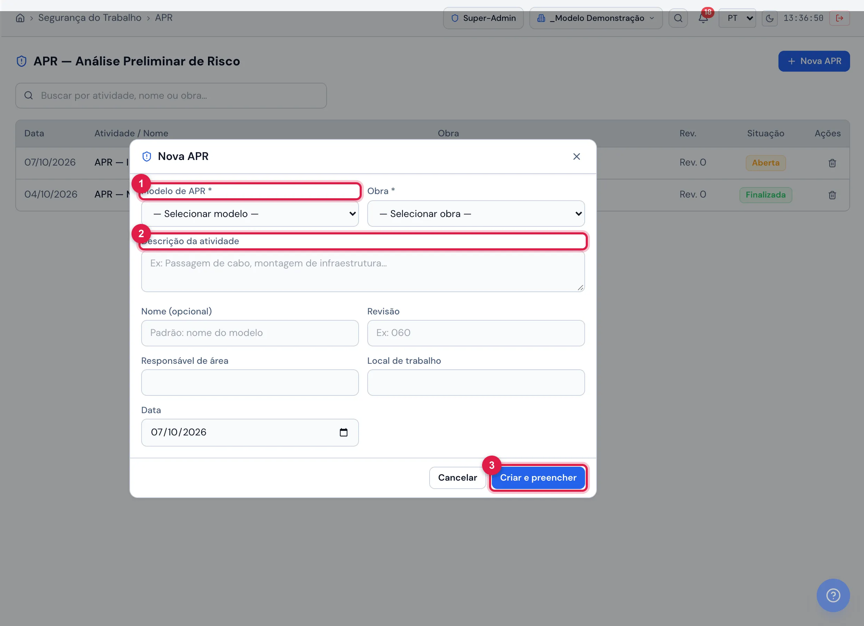Image resolution: width=864 pixels, height=626 pixels.
Task: Change language with the PT dropdown
Action: click(x=737, y=18)
